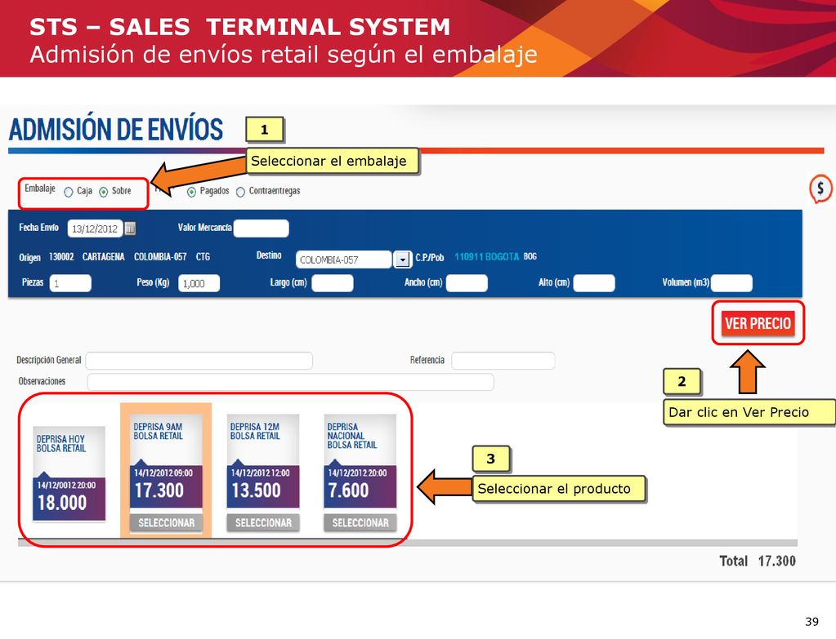The image size is (836, 639).
Task: Click the ADMISIÓN DE ENVÍOS heading
Action: point(116,130)
